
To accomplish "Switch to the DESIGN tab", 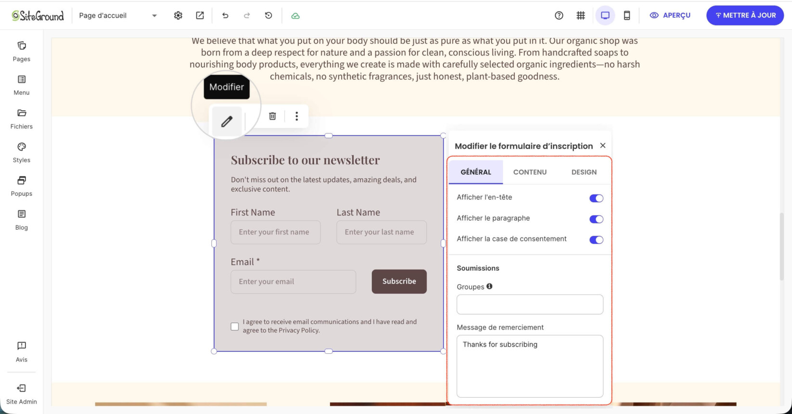I will pos(584,172).
